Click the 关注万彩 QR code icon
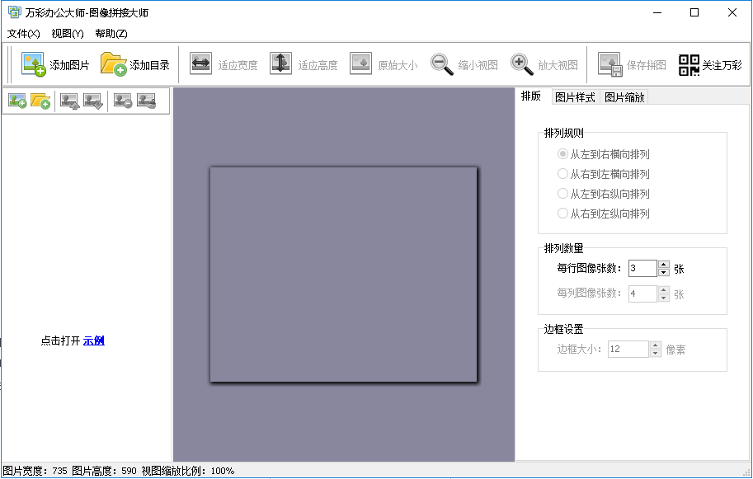The image size is (753, 479). [x=687, y=63]
